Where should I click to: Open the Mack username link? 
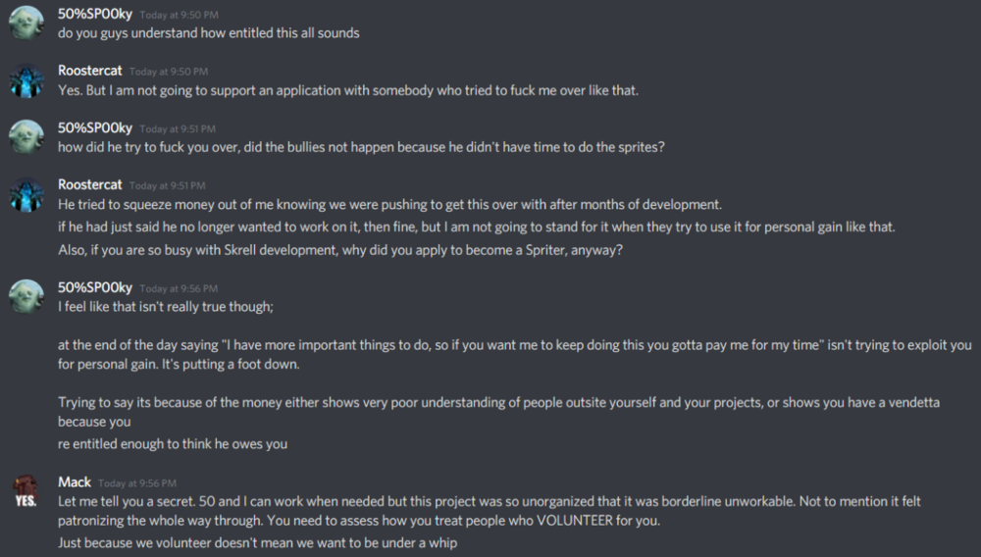75,482
